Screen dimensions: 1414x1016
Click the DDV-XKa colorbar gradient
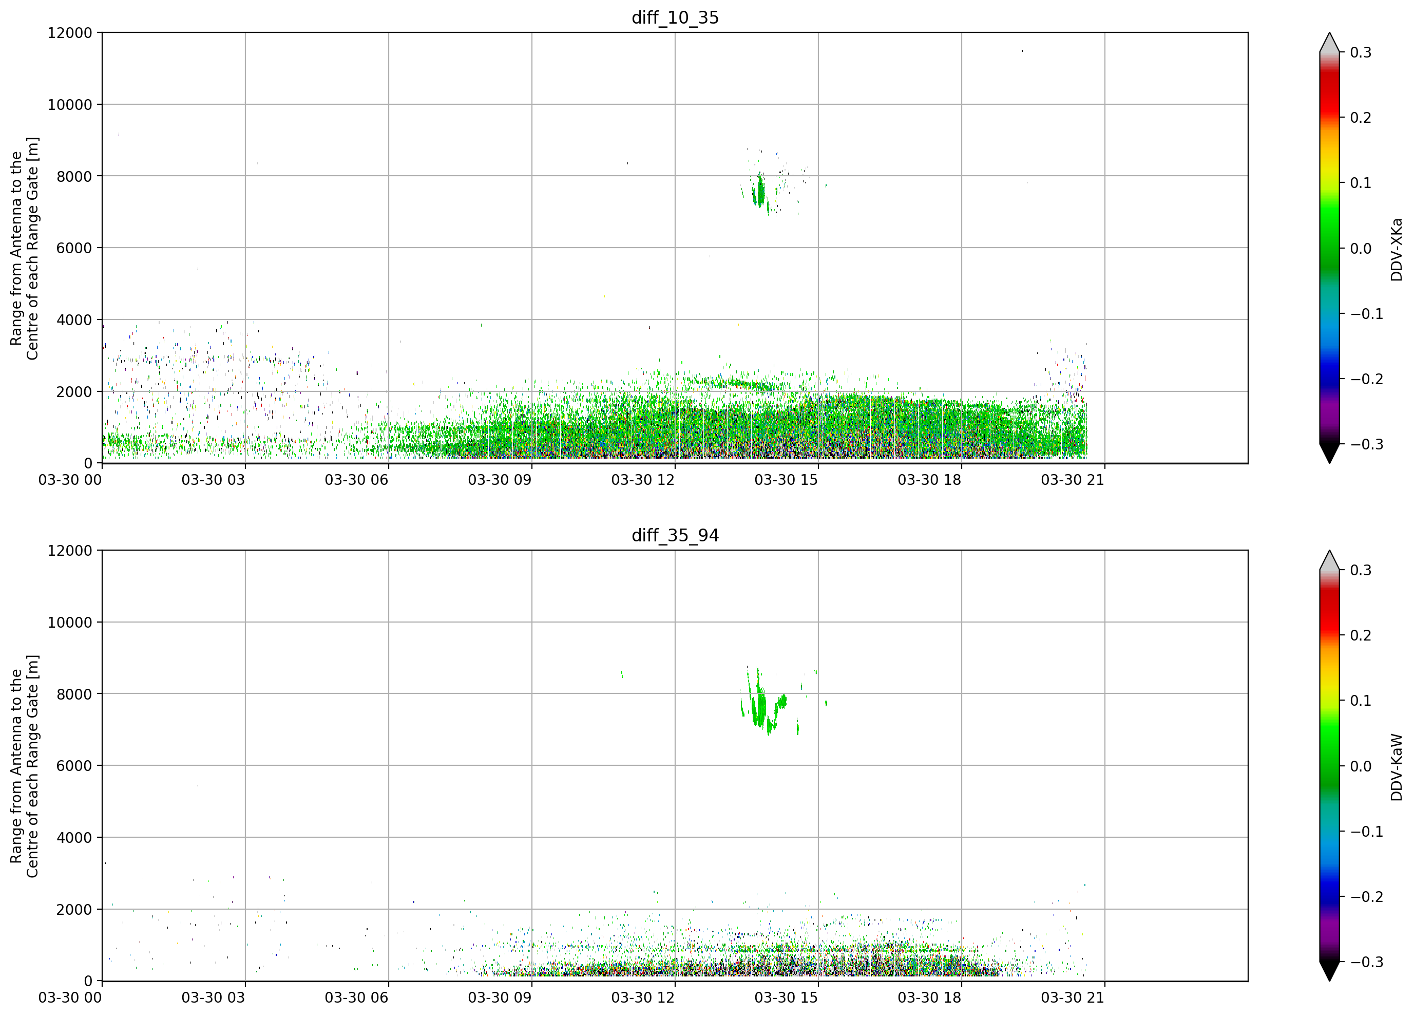(x=1329, y=248)
